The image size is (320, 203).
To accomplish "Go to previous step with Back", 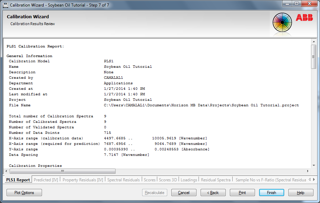I will (x=213, y=193).
